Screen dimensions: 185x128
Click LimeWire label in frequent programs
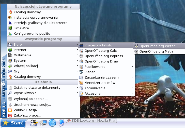[21, 28]
